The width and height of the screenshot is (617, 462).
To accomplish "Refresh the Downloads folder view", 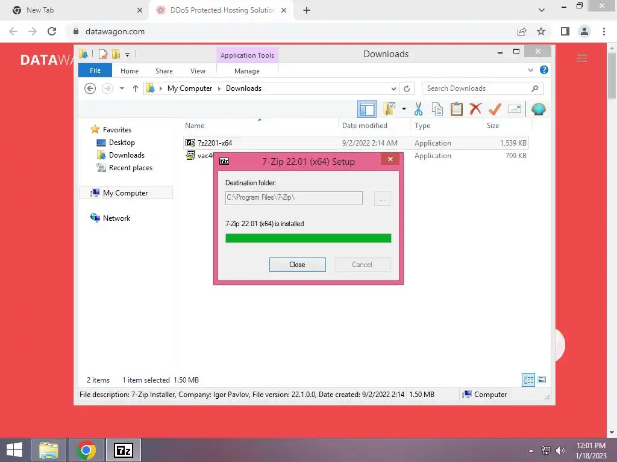I will 407,89.
